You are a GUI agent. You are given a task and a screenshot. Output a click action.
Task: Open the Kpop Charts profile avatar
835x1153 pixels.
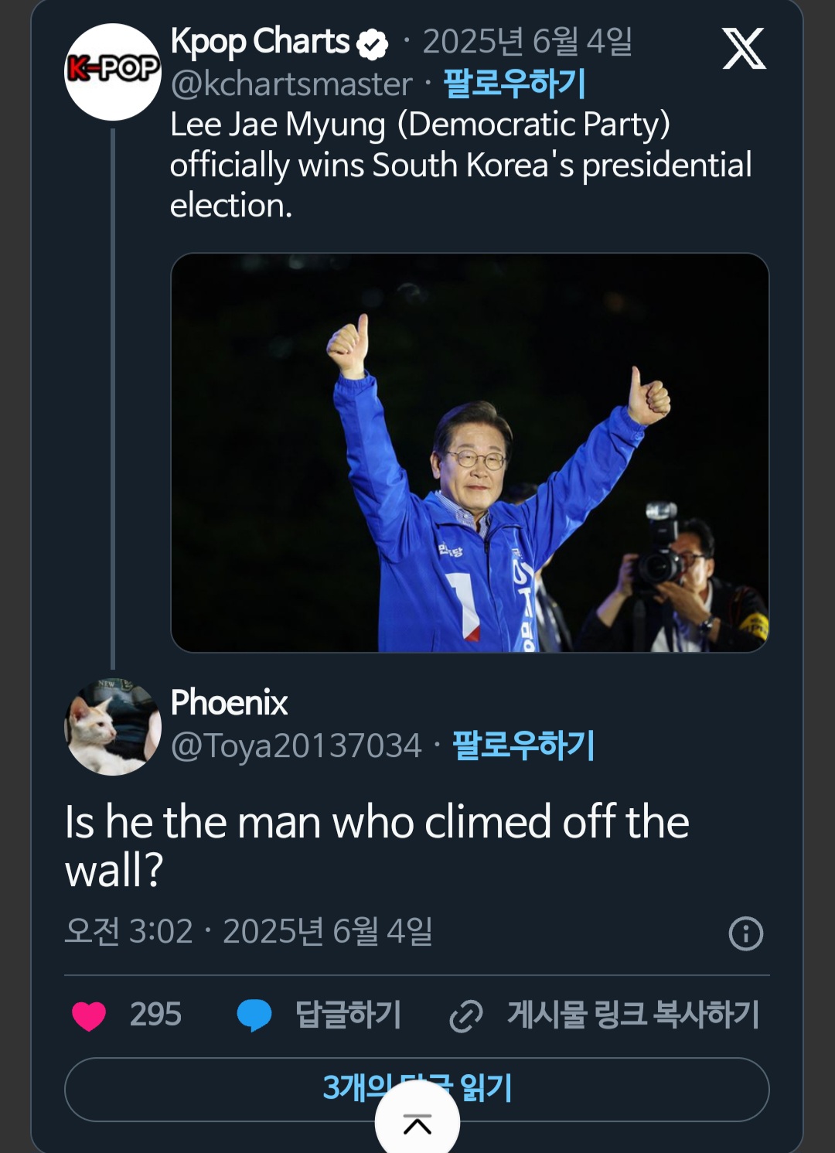click(x=113, y=71)
